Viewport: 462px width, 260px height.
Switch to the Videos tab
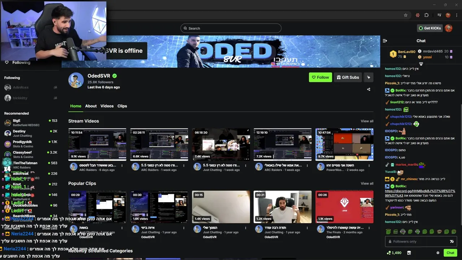107,106
